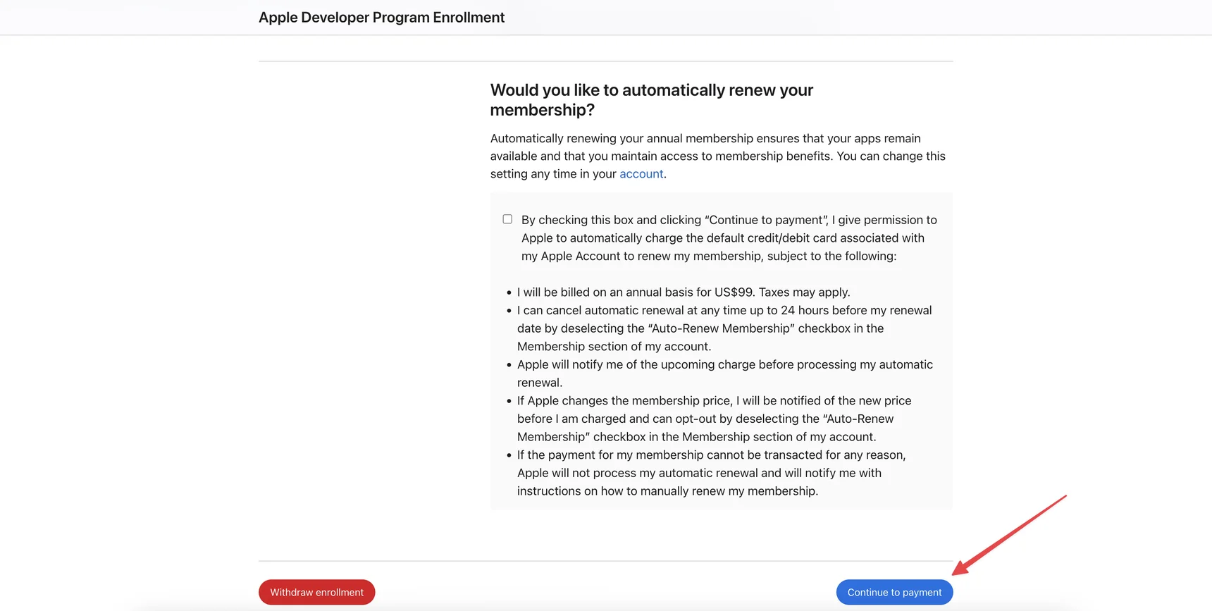The image size is (1212, 611).
Task: Click the bullet about cancelling automatic renewal
Action: tap(724, 328)
